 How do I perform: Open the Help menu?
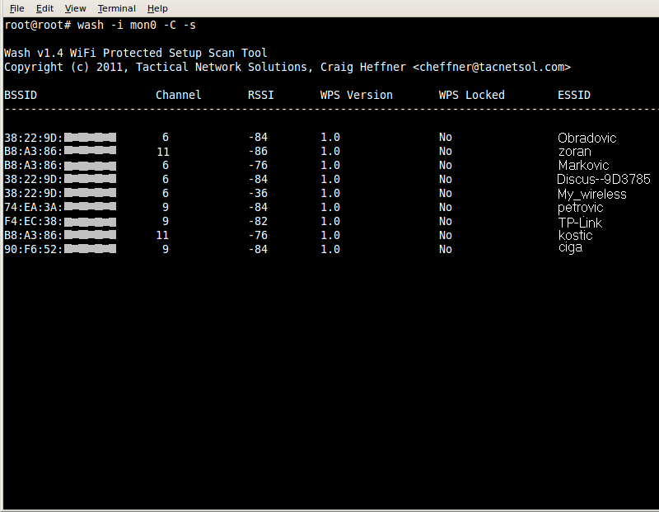point(157,8)
